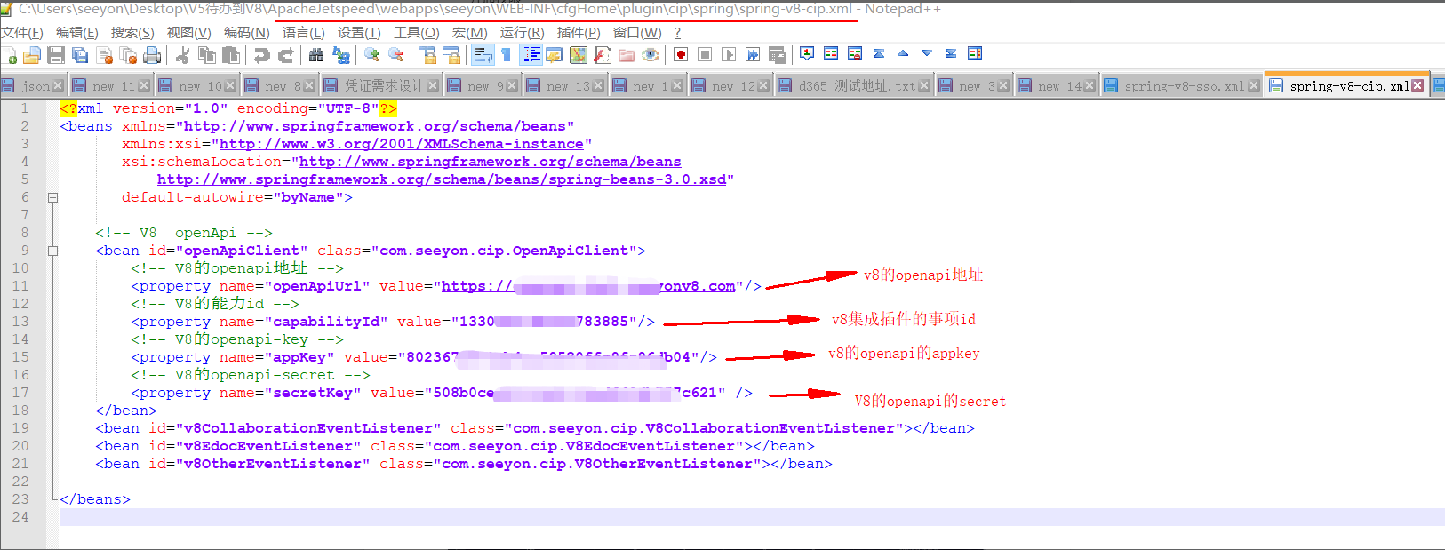Open the Document Map panel
The width and height of the screenshot is (1445, 550).
tap(578, 55)
